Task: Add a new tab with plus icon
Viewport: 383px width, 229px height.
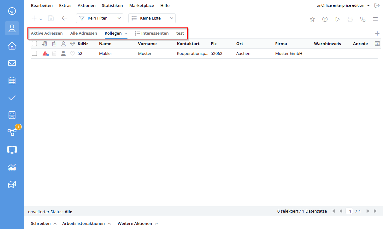Action: pos(377,33)
